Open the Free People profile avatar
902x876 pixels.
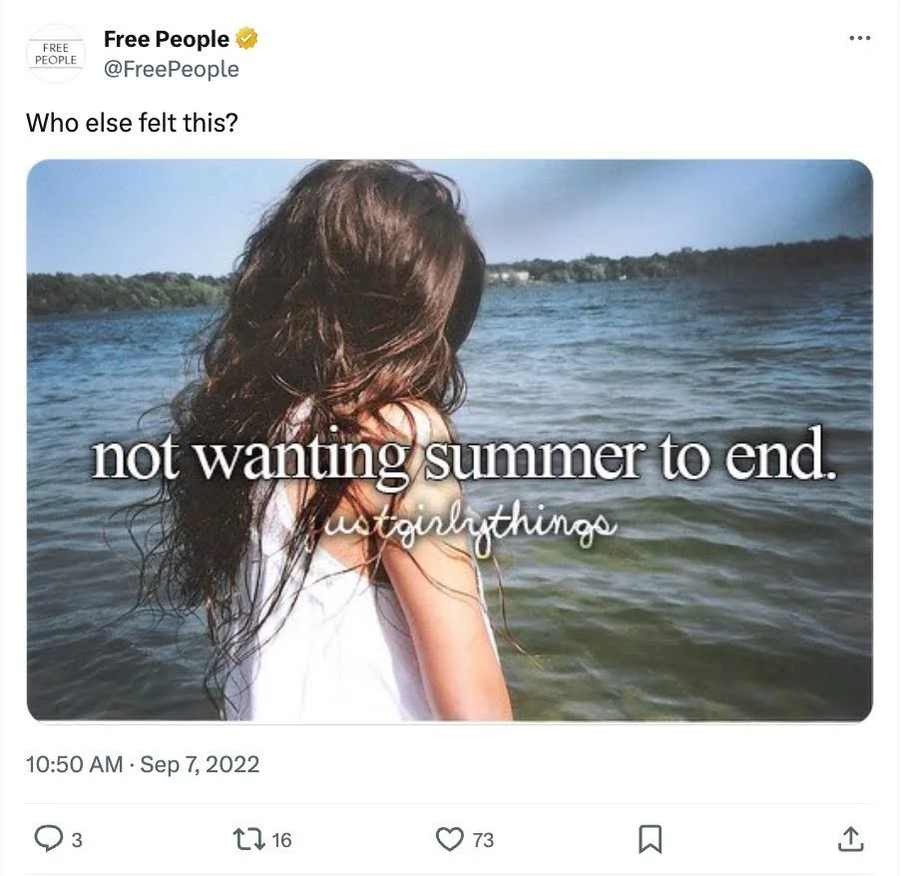[56, 54]
